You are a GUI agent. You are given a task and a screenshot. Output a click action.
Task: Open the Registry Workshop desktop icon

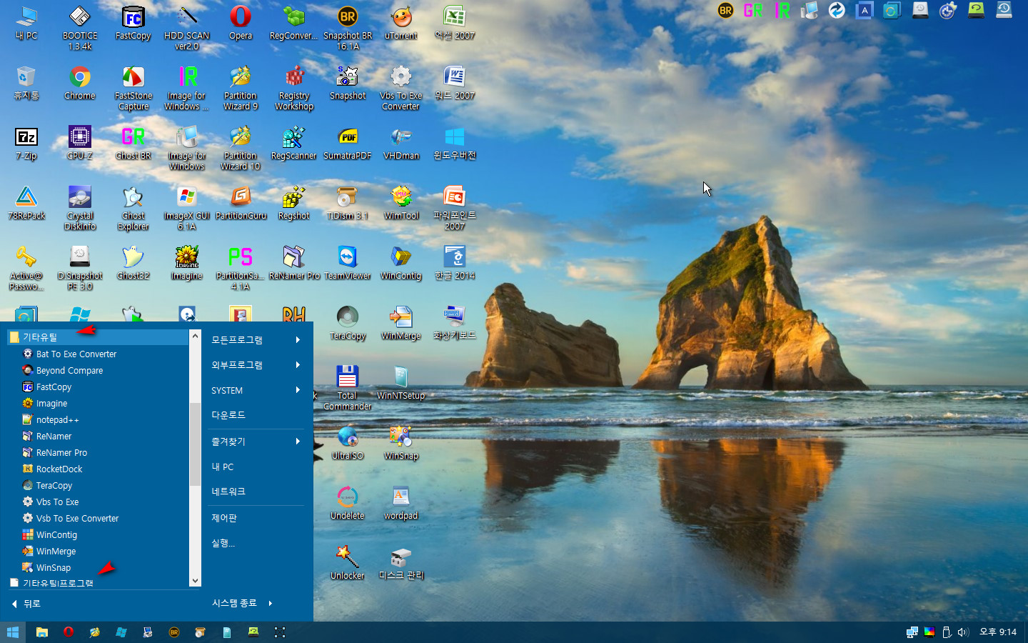294,88
